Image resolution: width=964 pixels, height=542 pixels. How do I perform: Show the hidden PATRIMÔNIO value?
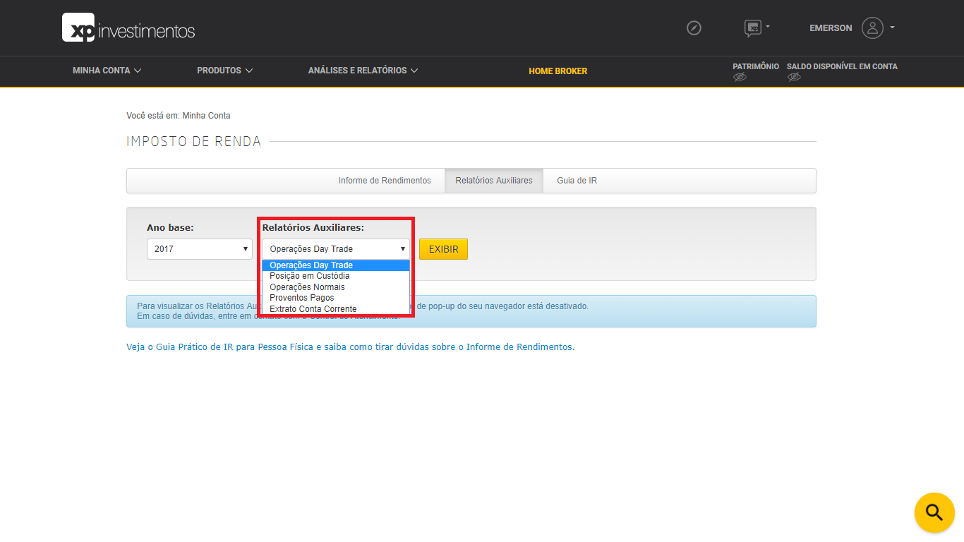click(740, 77)
